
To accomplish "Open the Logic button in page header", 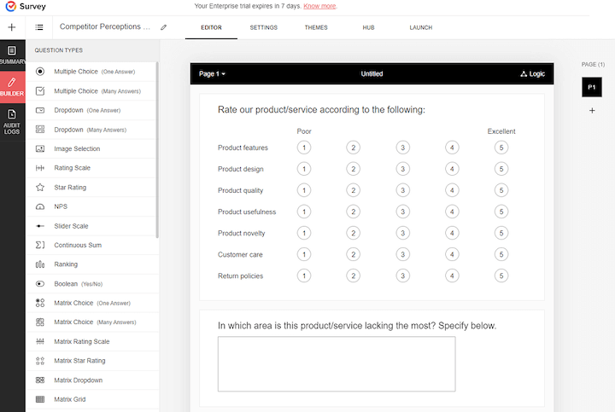I will (532, 74).
